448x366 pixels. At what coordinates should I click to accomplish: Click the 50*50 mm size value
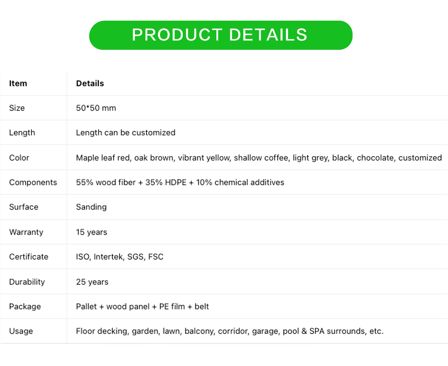[x=96, y=108]
